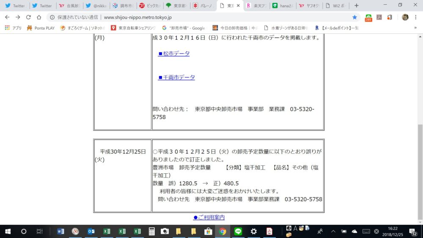Click the browser back arrow
Image resolution: width=423 pixels, height=238 pixels.
point(7,17)
